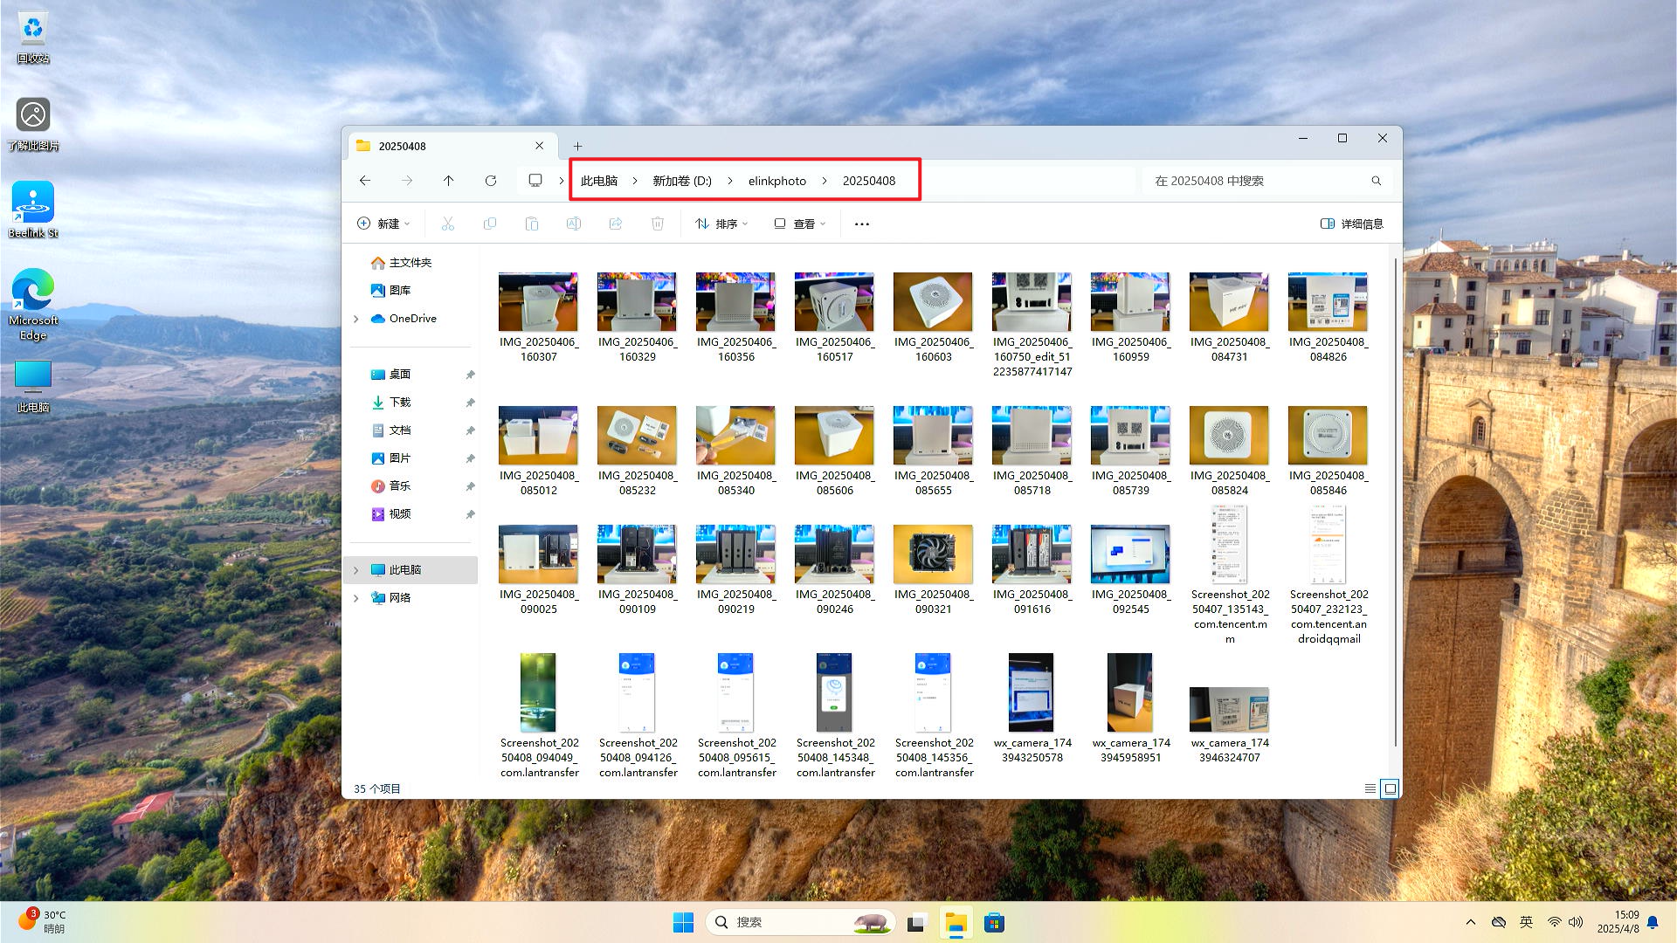Click the Back navigation arrow

pos(365,181)
